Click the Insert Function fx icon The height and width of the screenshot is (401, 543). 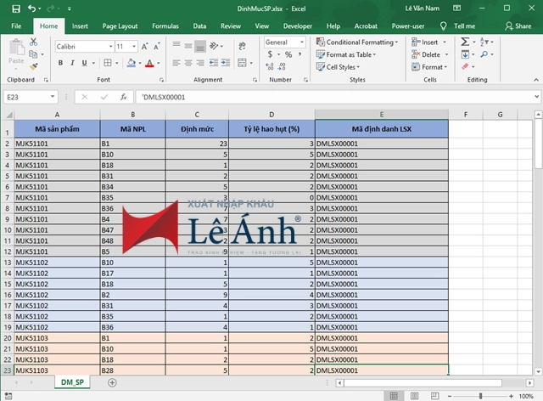(123, 97)
